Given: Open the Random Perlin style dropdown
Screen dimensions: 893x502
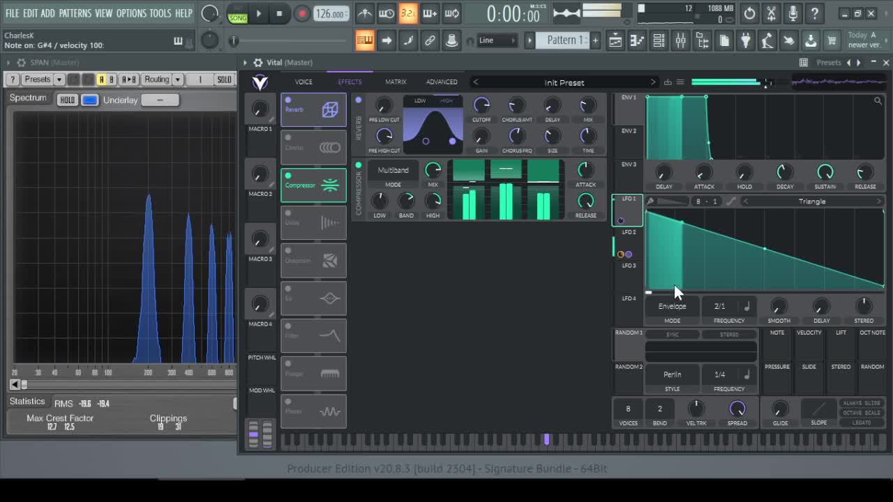Looking at the screenshot, I should click(672, 374).
